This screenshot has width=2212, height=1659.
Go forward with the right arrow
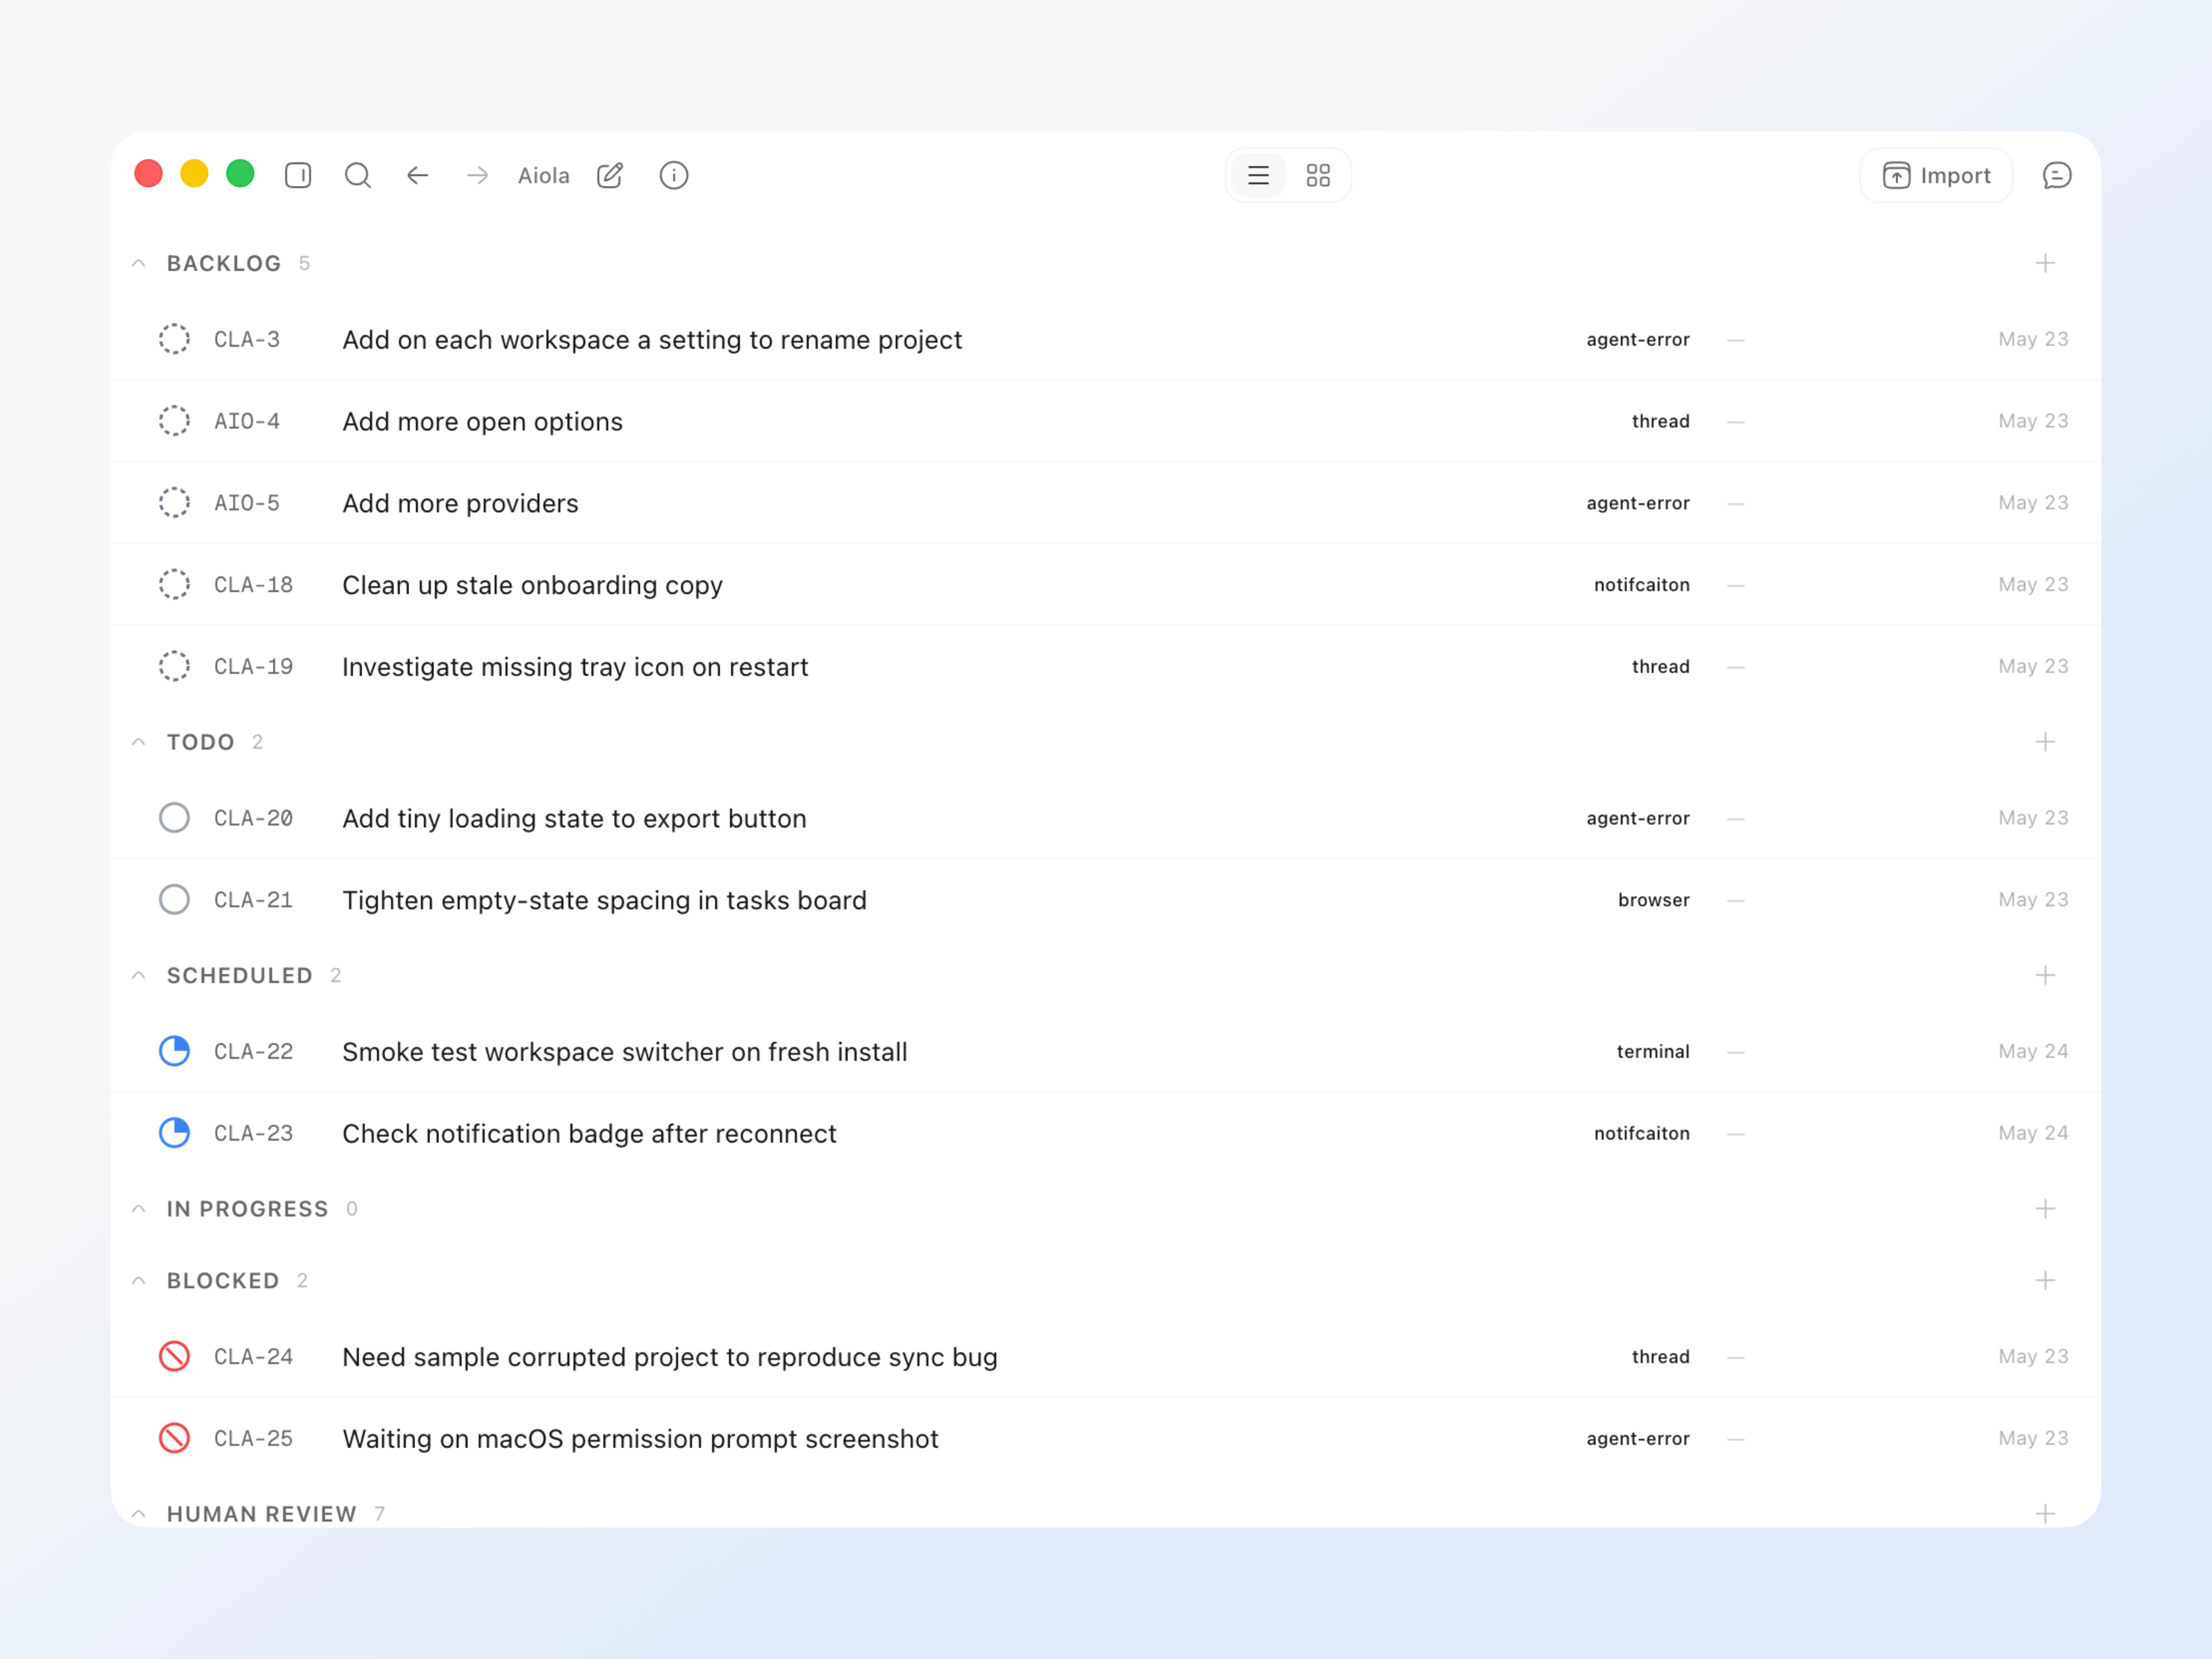(x=478, y=176)
